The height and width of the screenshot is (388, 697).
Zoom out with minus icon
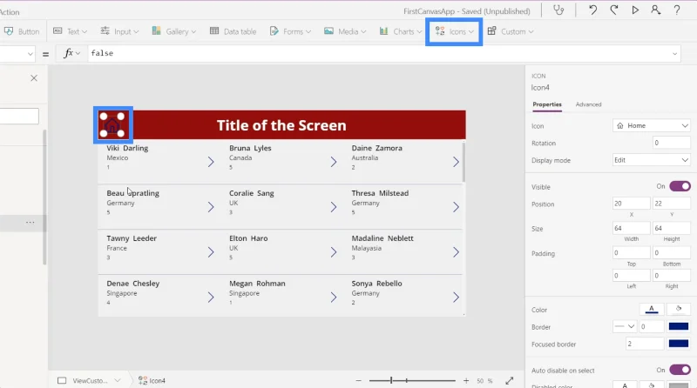(x=358, y=381)
